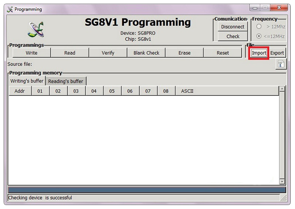The width and height of the screenshot is (295, 209).
Task: Click the Write programming button
Action: coord(31,53)
